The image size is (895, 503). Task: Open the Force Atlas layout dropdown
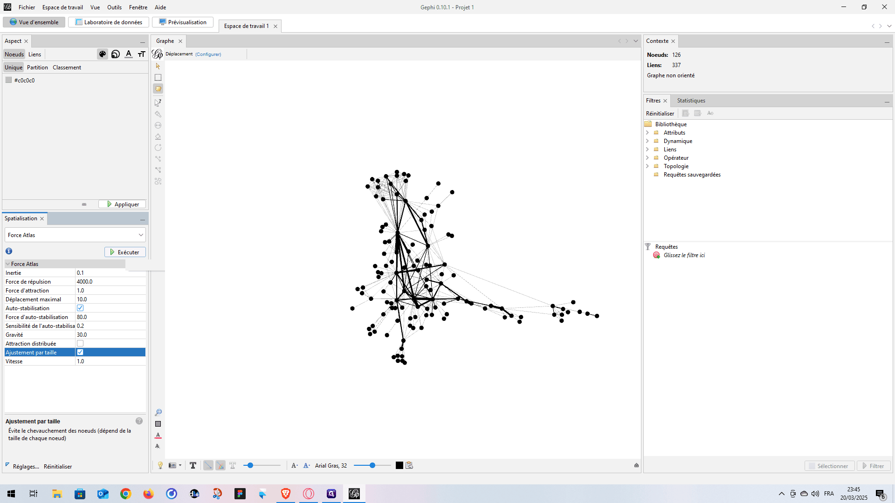[x=75, y=235]
